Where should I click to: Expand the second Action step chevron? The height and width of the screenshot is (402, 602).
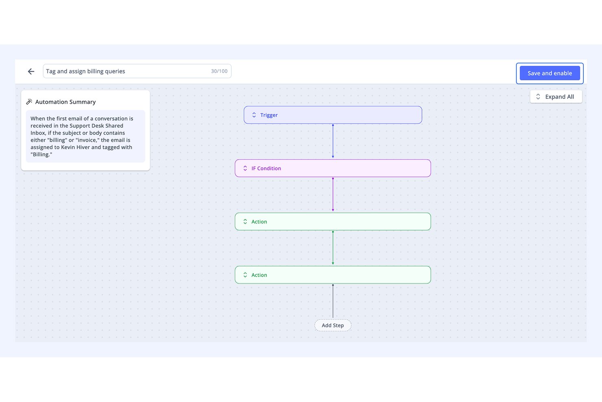[245, 275]
